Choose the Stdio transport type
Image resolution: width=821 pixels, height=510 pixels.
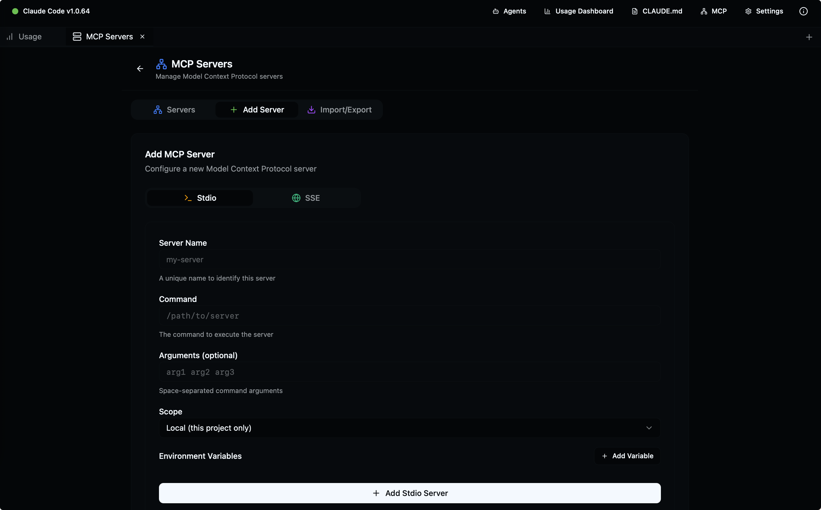click(x=200, y=198)
